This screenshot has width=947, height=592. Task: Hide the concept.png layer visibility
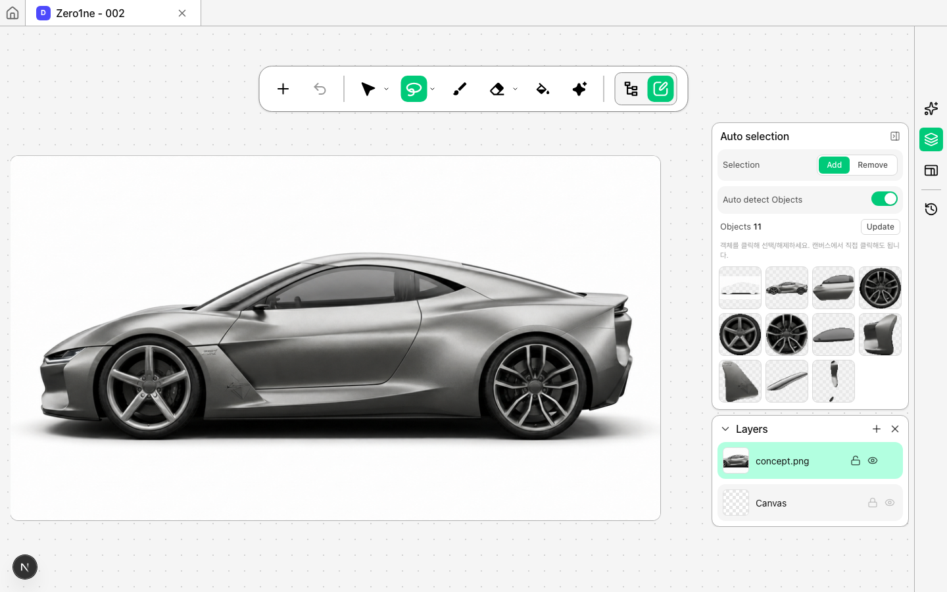[x=873, y=460]
